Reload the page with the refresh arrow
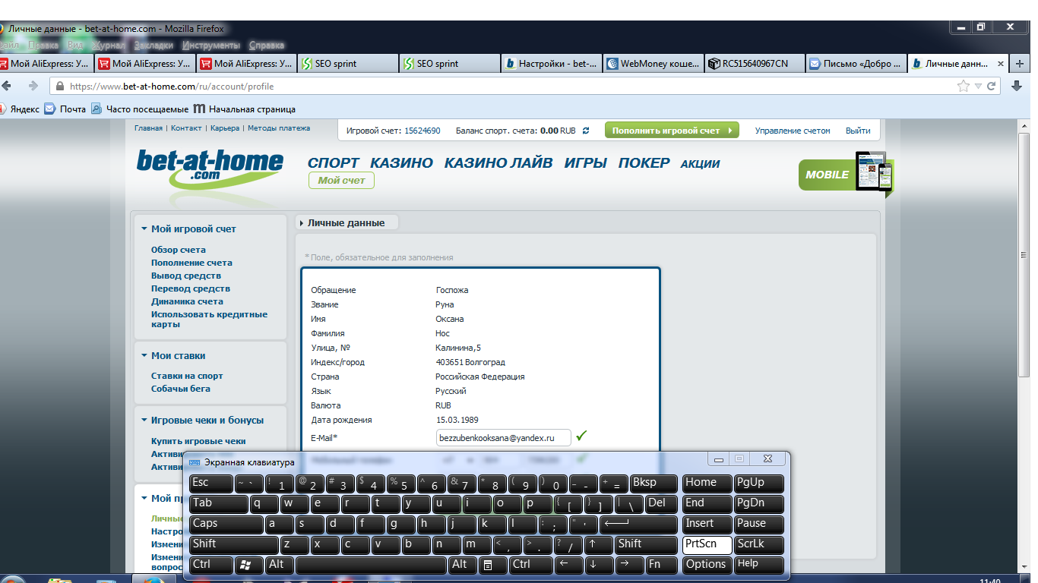This screenshot has height=583, width=1038. (x=991, y=87)
